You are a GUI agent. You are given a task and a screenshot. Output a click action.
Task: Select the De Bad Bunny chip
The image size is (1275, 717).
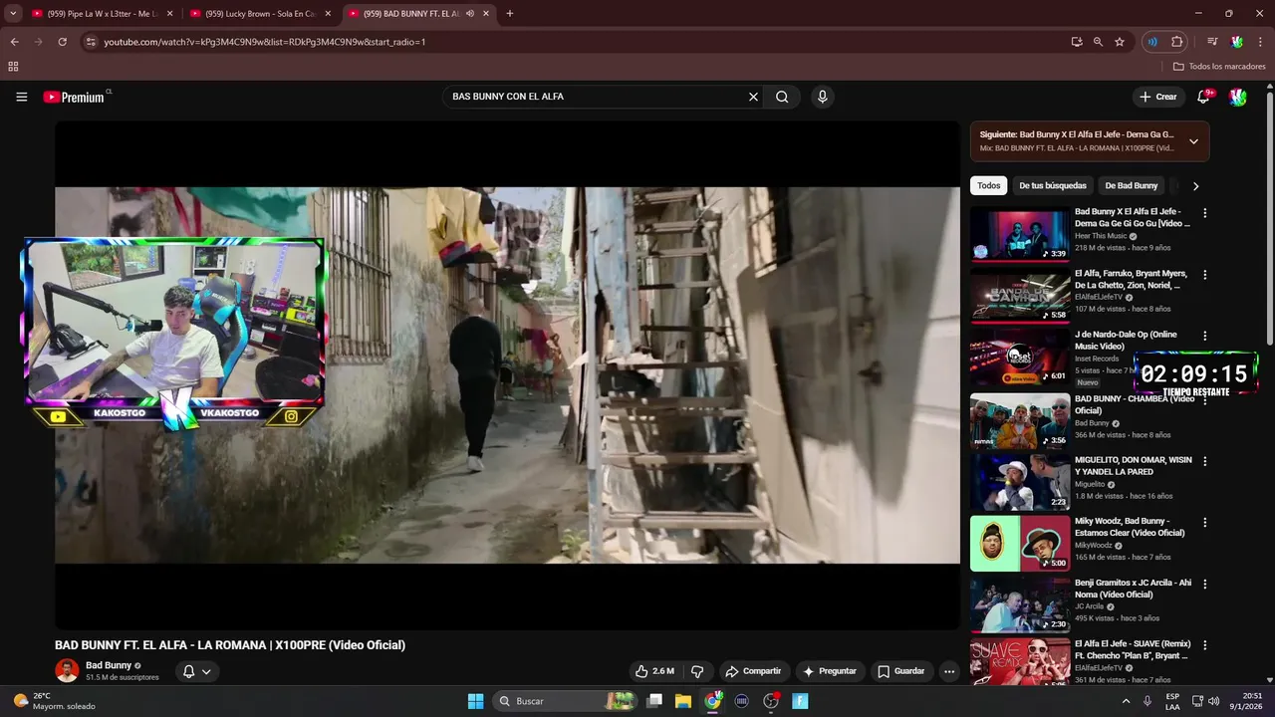pyautogui.click(x=1131, y=185)
